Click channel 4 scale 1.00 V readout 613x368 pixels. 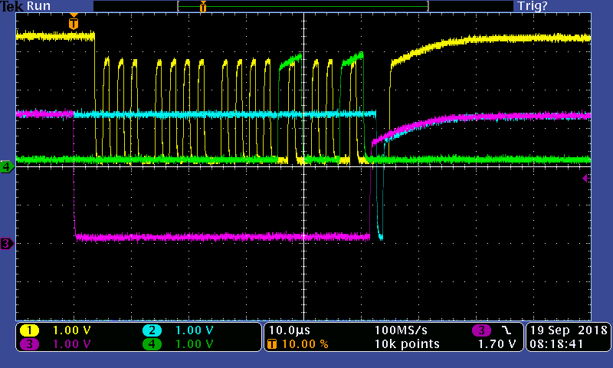[x=195, y=344]
